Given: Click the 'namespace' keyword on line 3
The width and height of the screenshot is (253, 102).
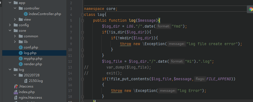Looking at the screenshot, I should (x=94, y=9).
